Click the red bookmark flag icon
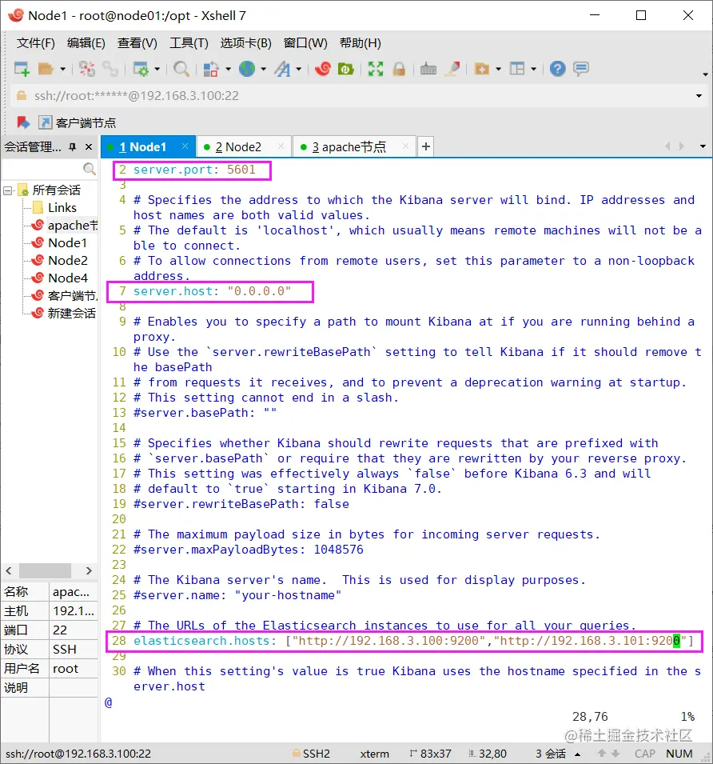Viewport: 713px width, 764px height. point(23,122)
